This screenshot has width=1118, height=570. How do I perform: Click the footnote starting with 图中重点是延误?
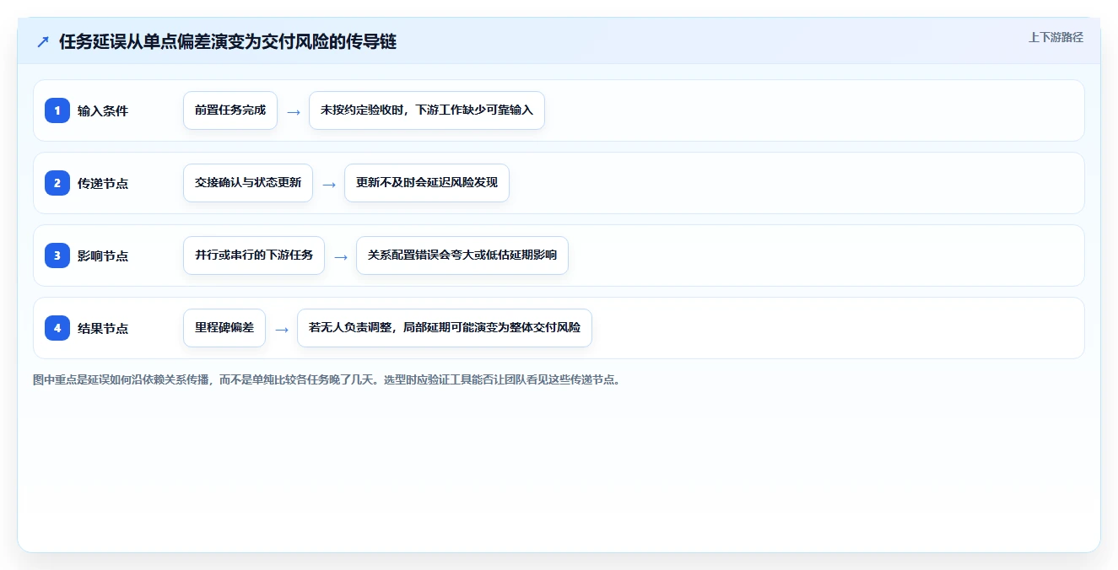click(328, 379)
